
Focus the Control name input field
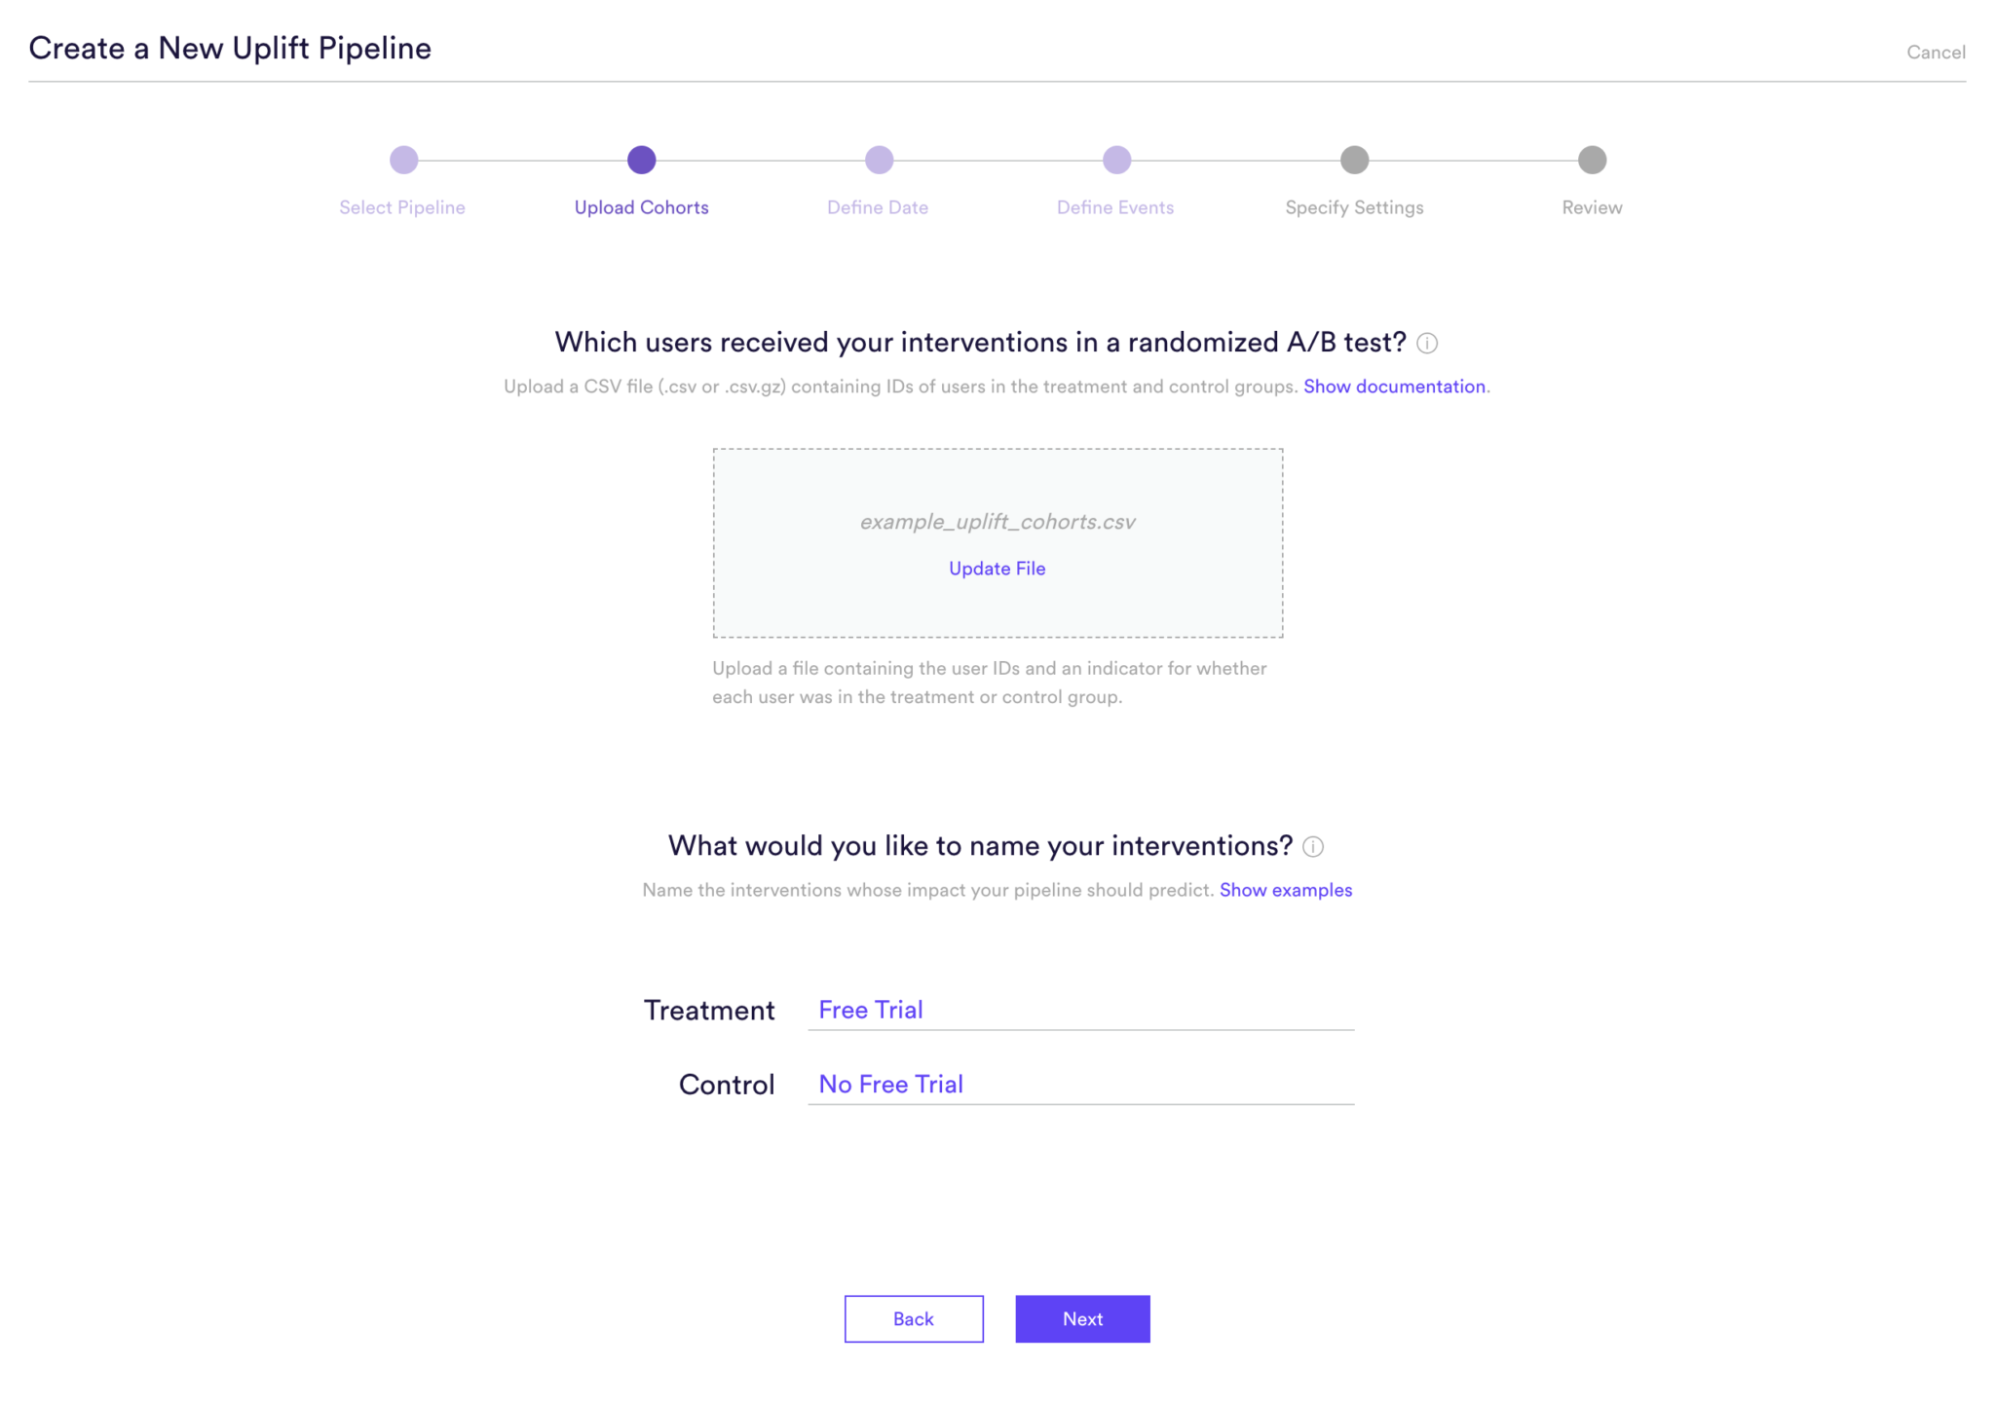pos(1080,1084)
